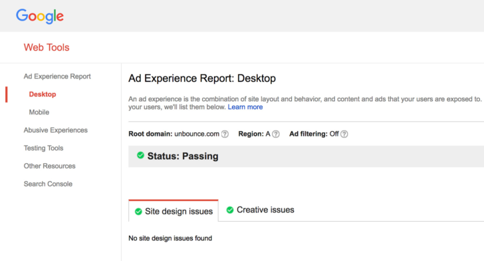
Task: Open Abusive Experiences section
Action: point(56,130)
